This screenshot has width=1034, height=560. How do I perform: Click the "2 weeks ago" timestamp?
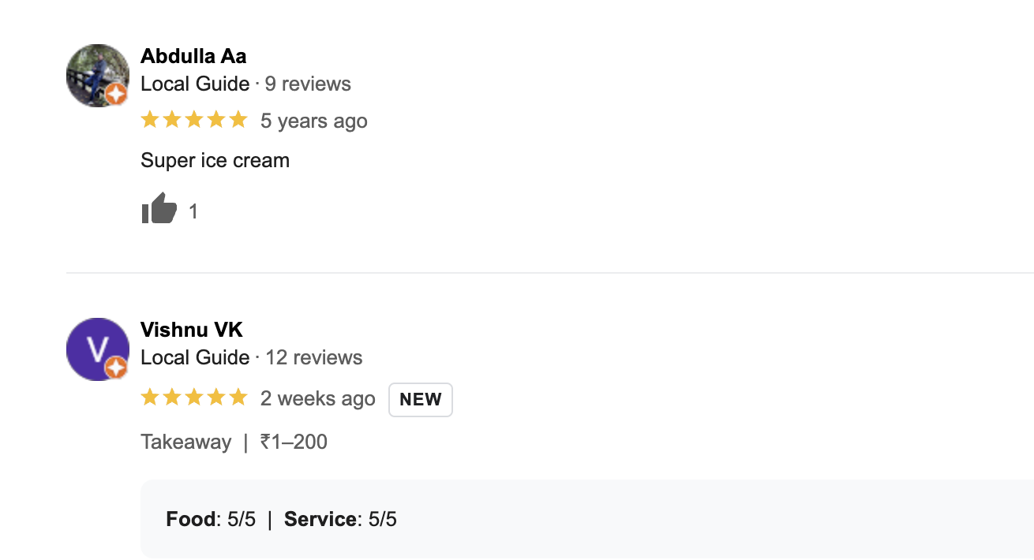318,398
